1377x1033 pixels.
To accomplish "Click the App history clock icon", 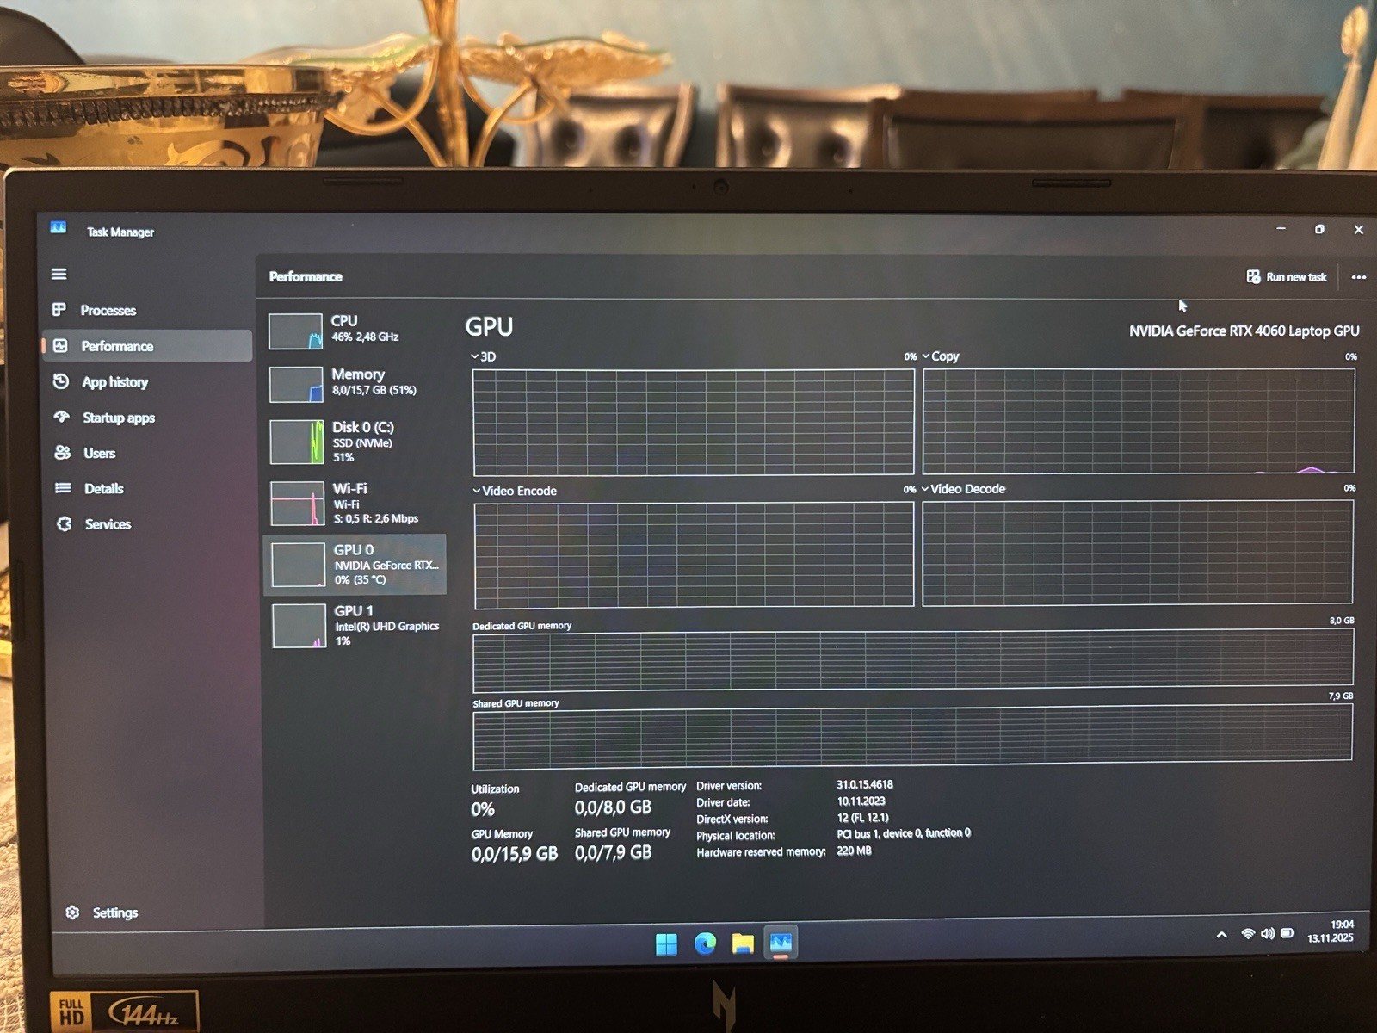I will click(61, 381).
